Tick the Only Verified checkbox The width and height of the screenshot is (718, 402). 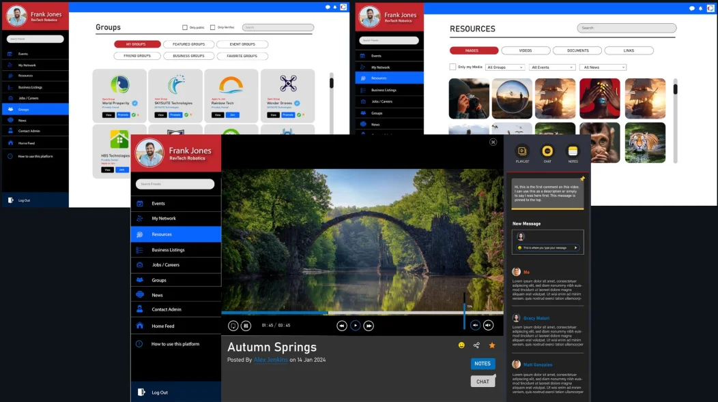(x=212, y=27)
